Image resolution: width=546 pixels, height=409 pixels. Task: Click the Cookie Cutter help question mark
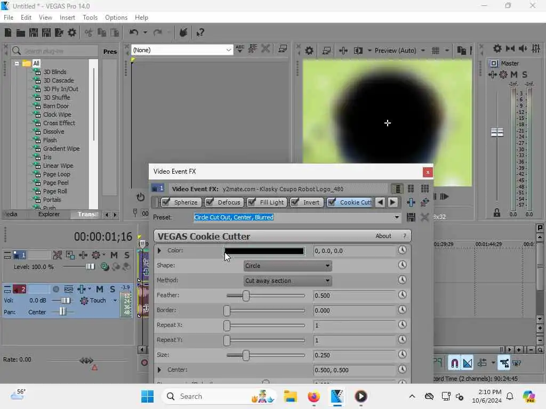coord(404,236)
